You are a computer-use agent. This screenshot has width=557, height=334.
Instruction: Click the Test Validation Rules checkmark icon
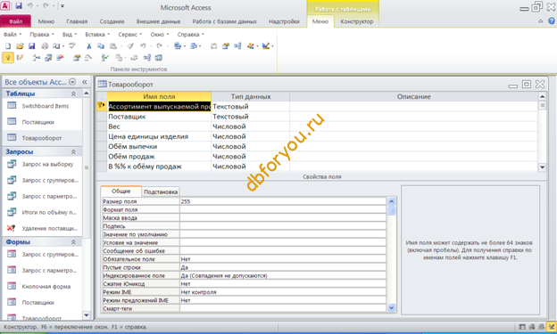tap(104, 58)
